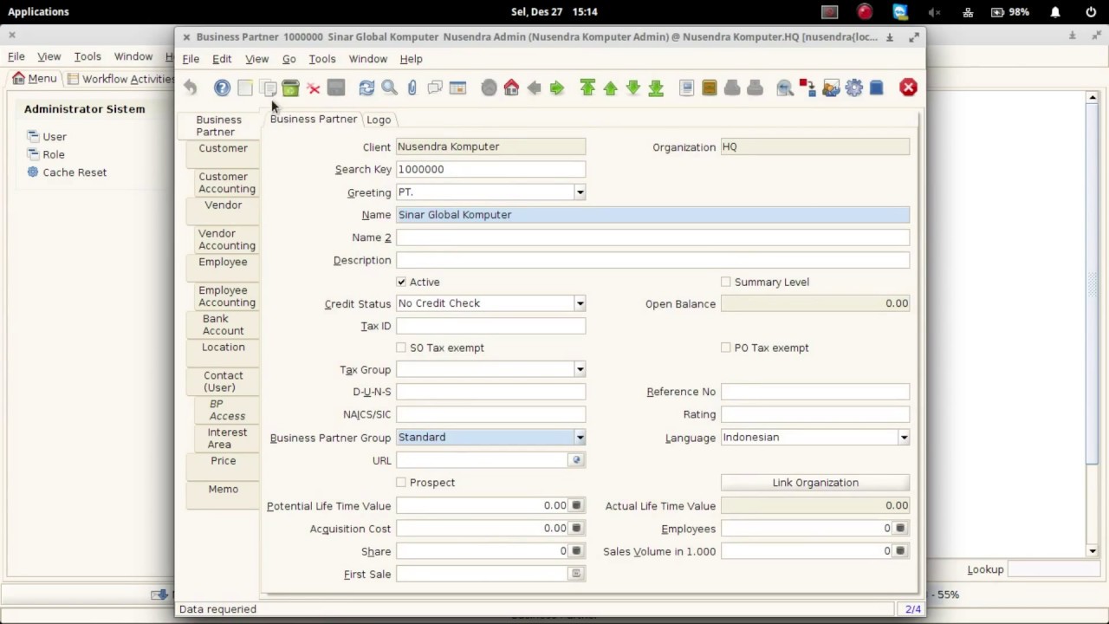Viewport: 1109px width, 624px height.
Task: Switch to the Logo tab
Action: (379, 120)
